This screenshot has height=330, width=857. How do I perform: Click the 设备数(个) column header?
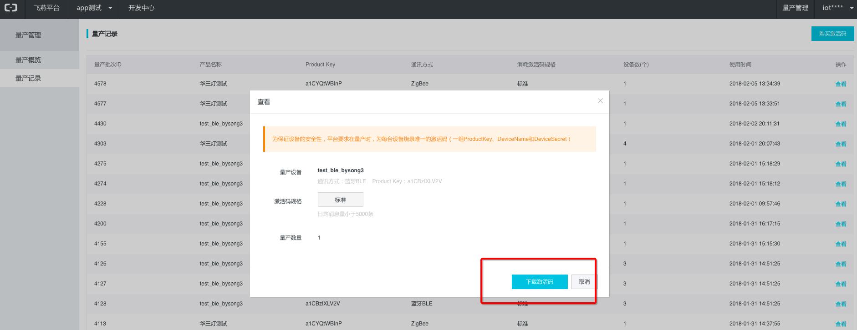[636, 65]
